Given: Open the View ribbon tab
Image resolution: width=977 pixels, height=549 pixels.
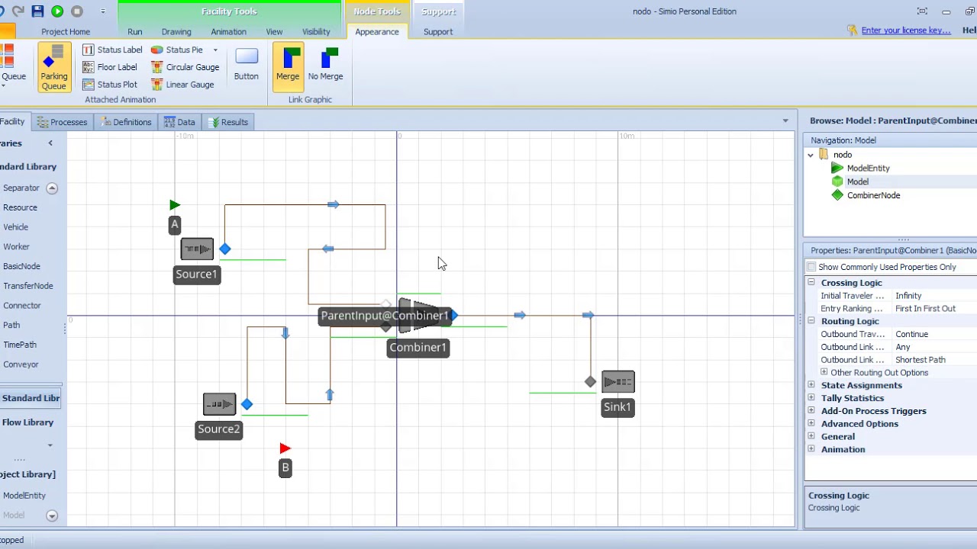Looking at the screenshot, I should (x=274, y=31).
